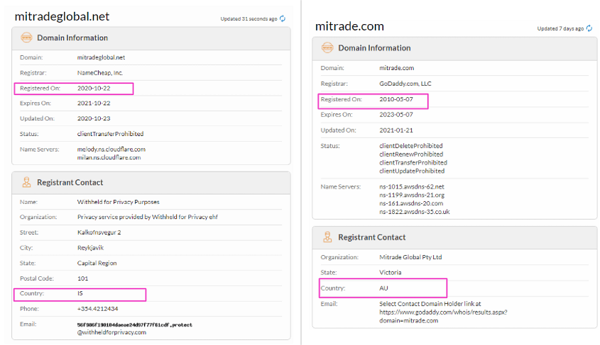Click the withheldforprivacy.com email address
This screenshot has width=600, height=345.
pos(111,332)
